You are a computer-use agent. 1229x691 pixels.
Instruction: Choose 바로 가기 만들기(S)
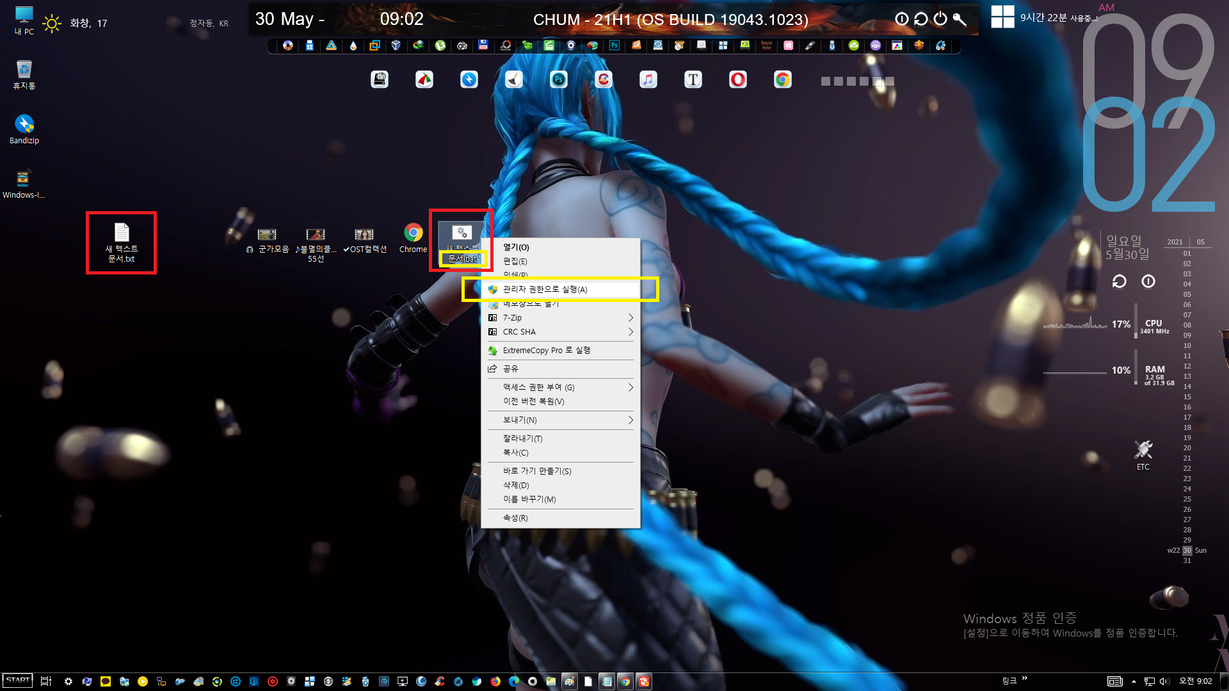560,472
